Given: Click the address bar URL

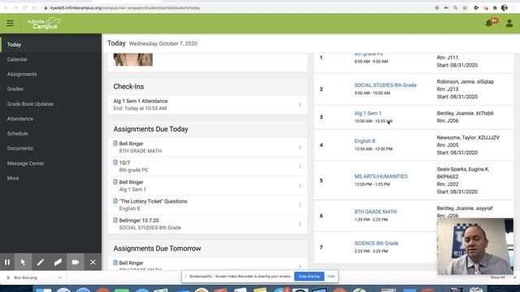Looking at the screenshot, I should (125, 8).
